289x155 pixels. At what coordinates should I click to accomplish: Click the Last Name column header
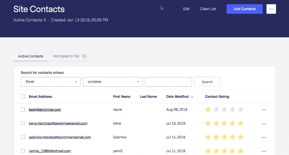(148, 97)
